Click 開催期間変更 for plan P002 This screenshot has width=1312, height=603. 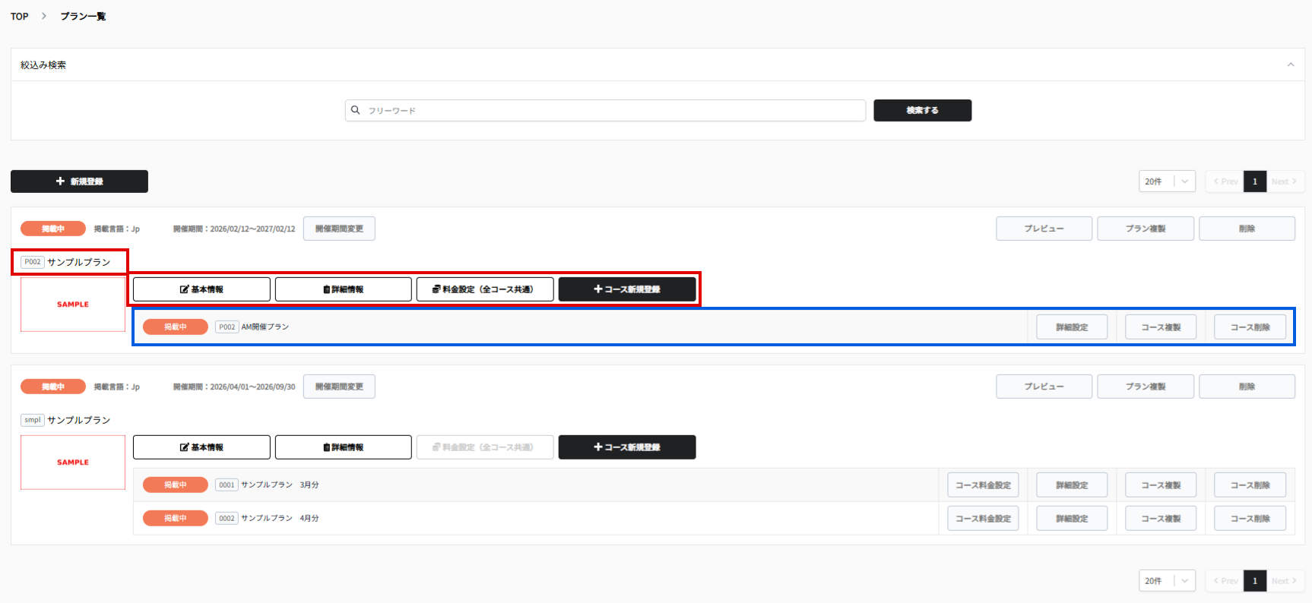click(339, 229)
